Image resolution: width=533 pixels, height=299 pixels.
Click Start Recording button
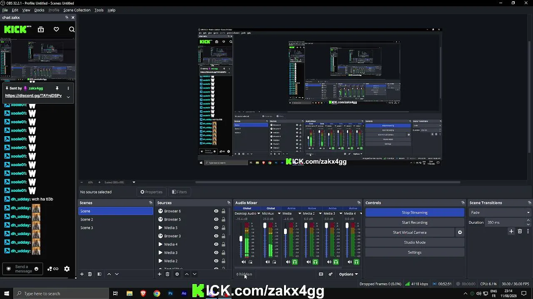415,223
